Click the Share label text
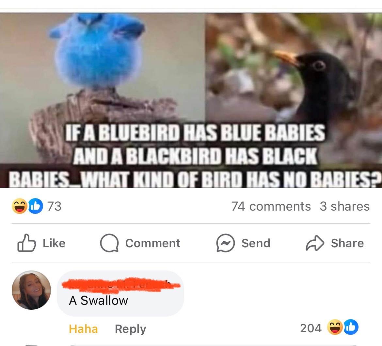382x346 pixels. [x=347, y=243]
